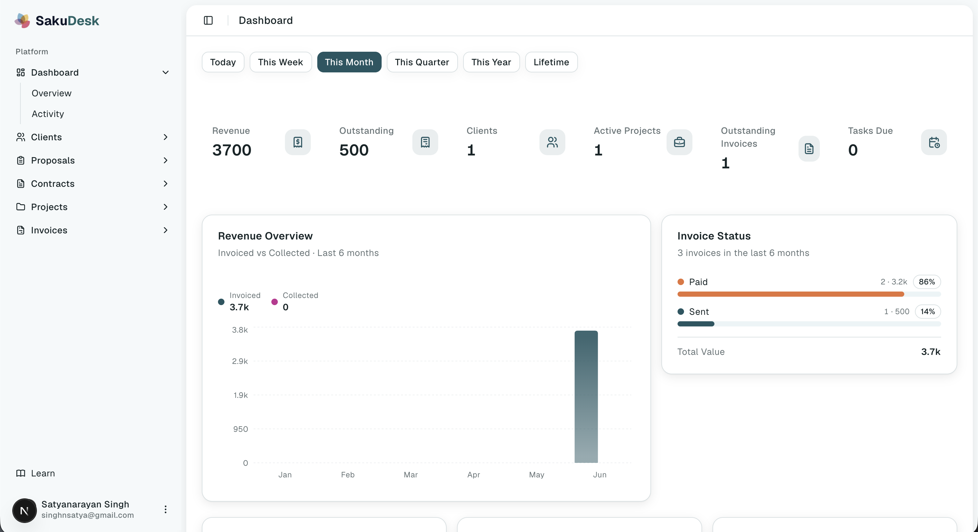Open the Activity submenu item

click(48, 114)
